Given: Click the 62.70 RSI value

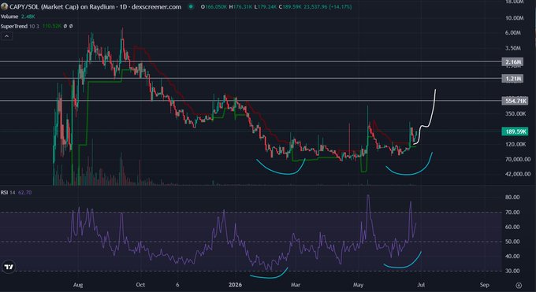Looking at the screenshot, I should point(24,193).
